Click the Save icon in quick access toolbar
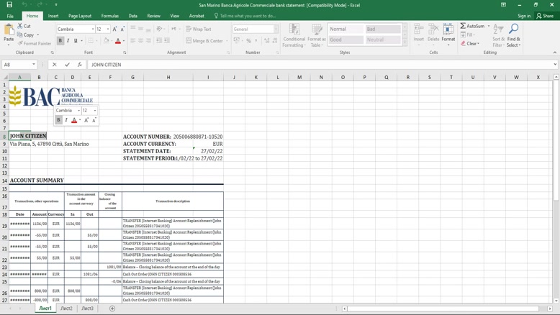Viewport: 560px width, 315px height. tap(9, 4)
